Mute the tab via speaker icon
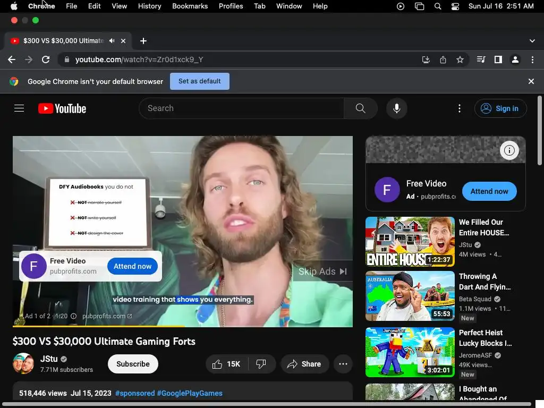544x408 pixels. pos(112,41)
